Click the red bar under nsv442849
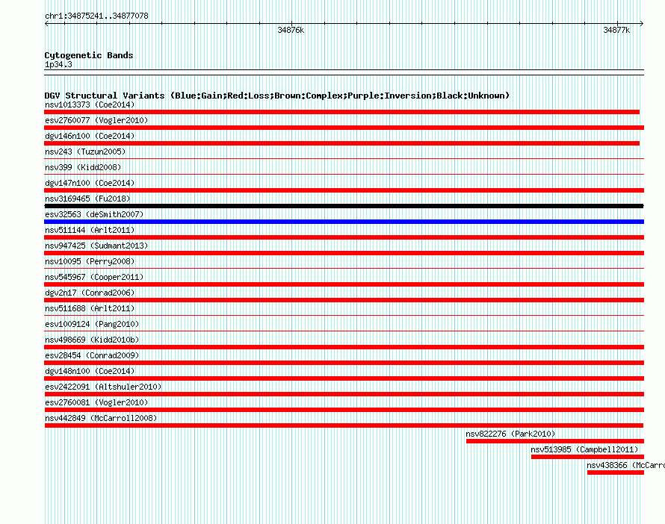 point(344,425)
